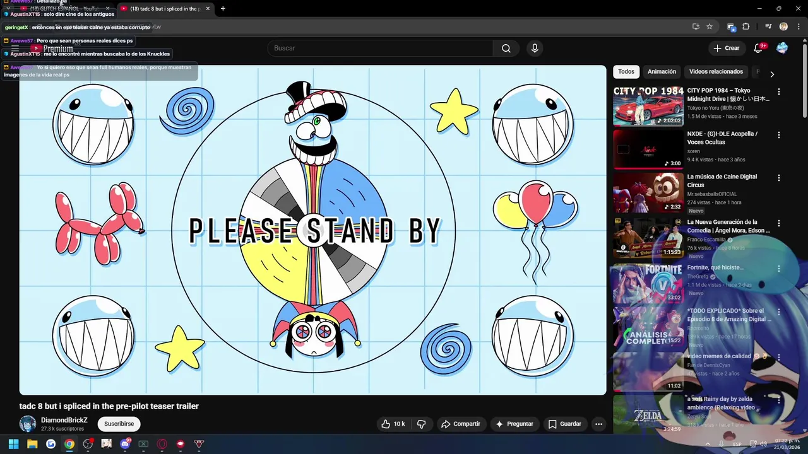Click Franco Escamilla channel name

[706, 240]
